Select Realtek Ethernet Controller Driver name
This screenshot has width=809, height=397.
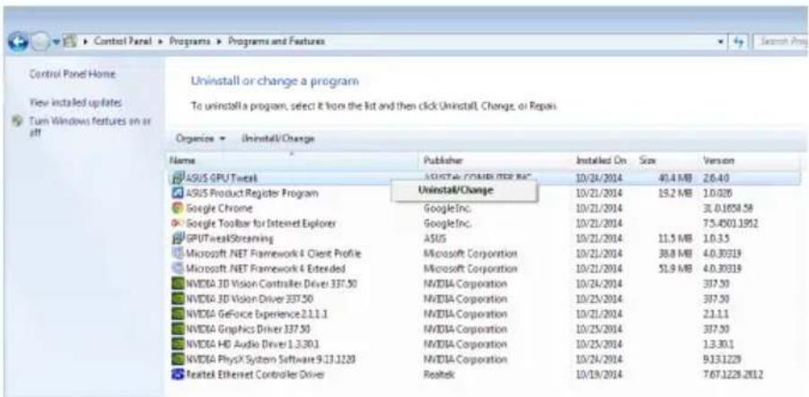255,375
